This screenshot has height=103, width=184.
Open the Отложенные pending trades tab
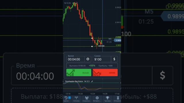point(117,99)
